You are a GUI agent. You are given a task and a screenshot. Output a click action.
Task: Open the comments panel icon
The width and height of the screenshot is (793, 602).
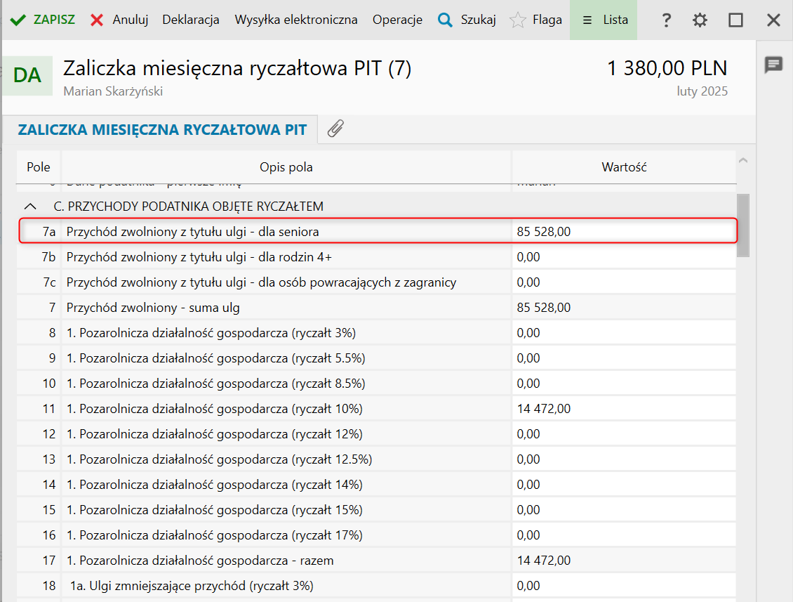click(x=774, y=65)
